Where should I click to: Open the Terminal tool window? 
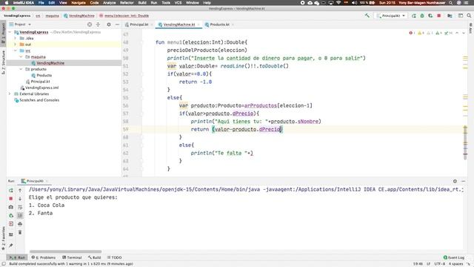(x=72, y=257)
